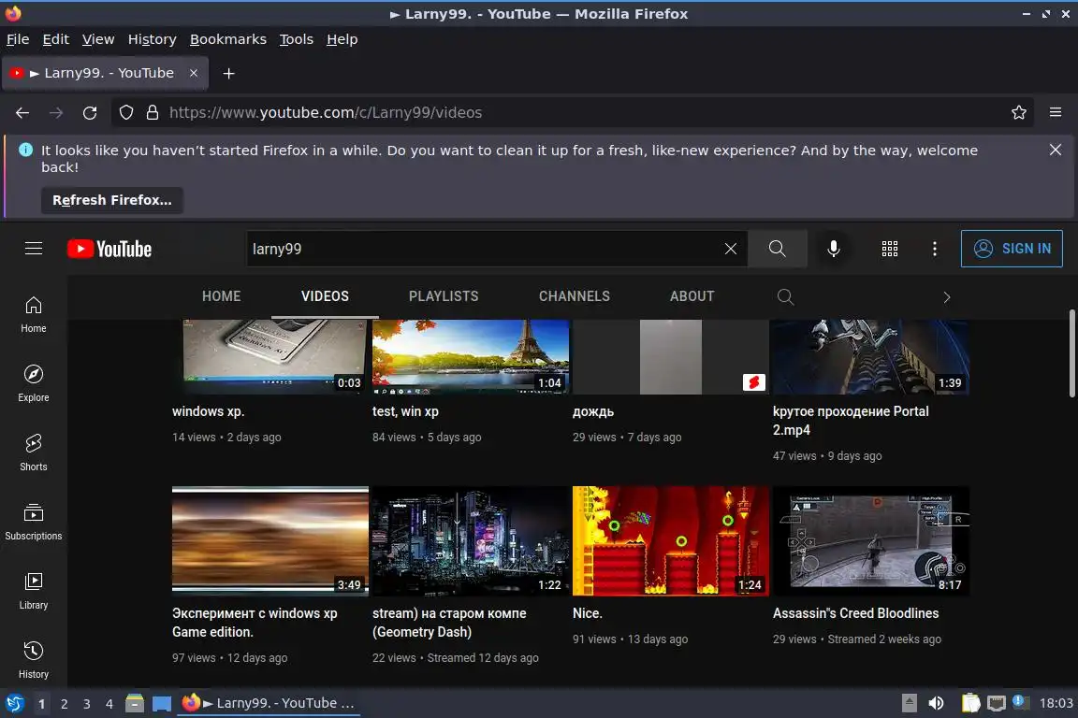Open the Tools menu
1078x718 pixels.
point(297,39)
